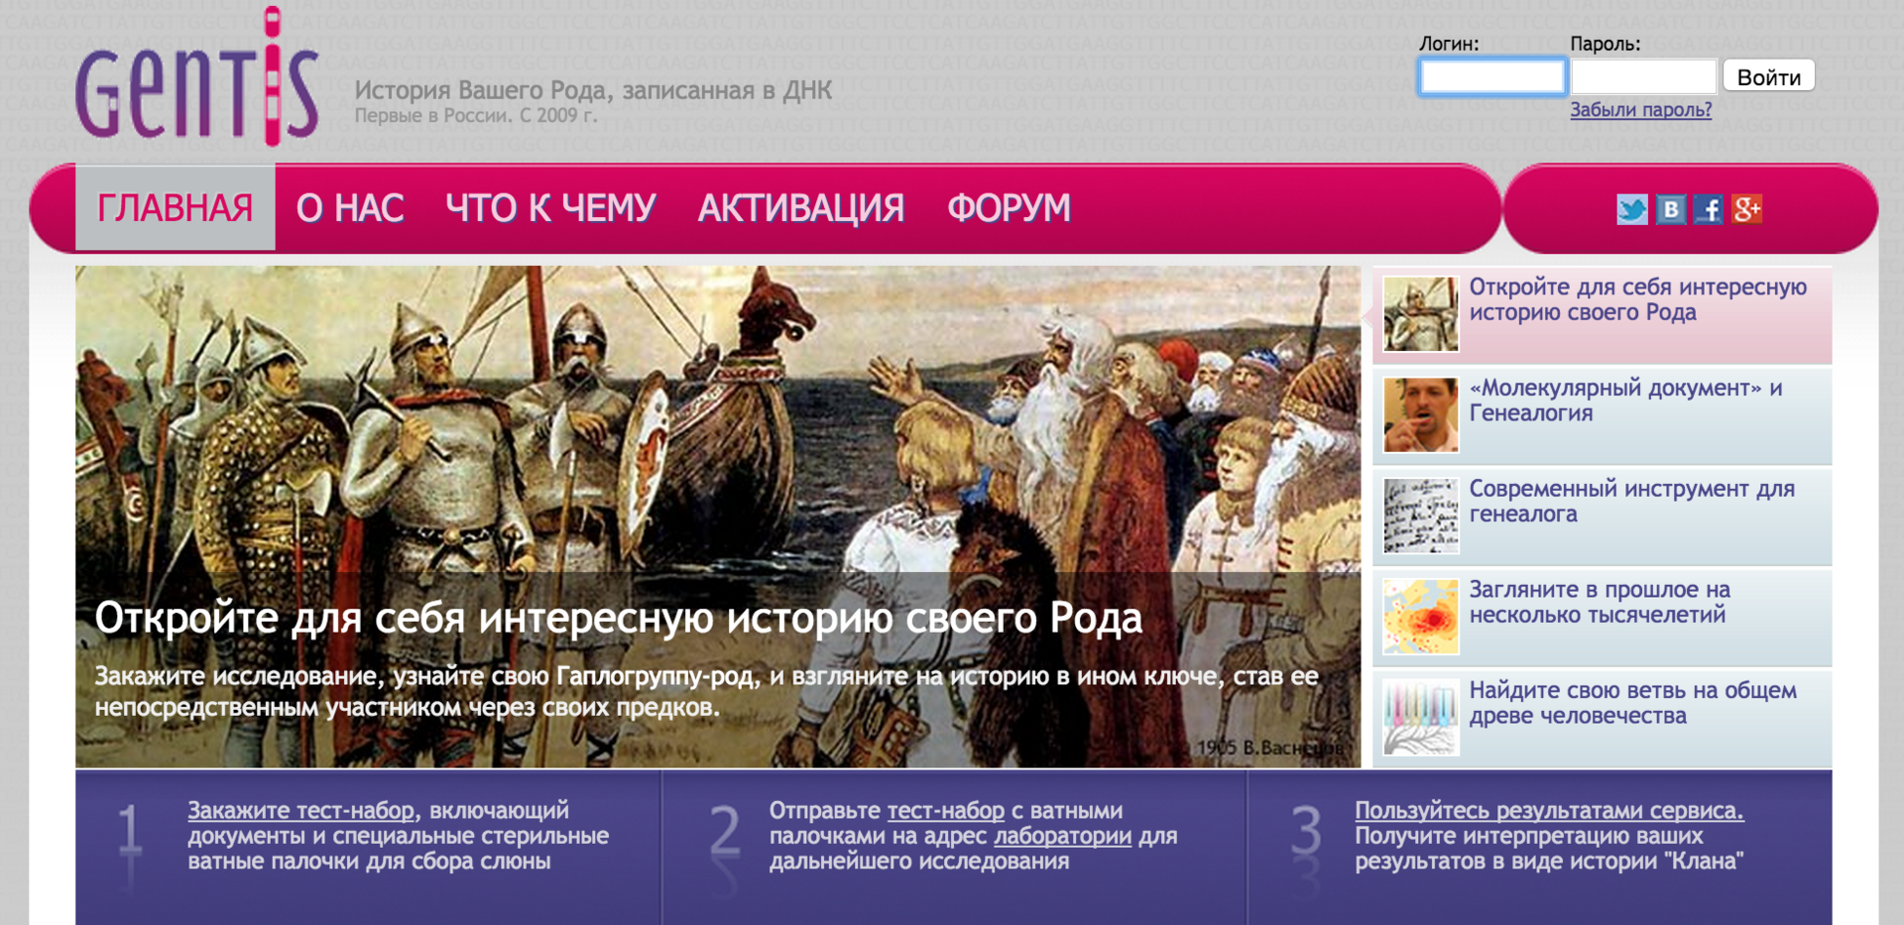Screen dimensions: 1904x925
Task: Click the Пароль: field label
Action: [x=1606, y=44]
